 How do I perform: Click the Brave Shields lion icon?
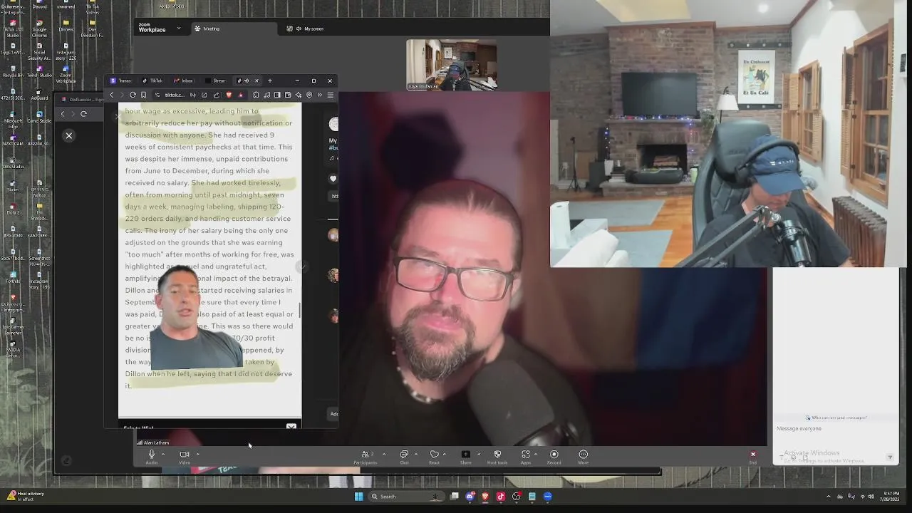(x=229, y=95)
